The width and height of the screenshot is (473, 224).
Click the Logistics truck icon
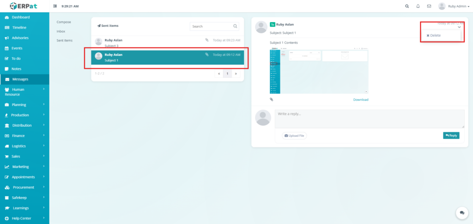[7, 146]
